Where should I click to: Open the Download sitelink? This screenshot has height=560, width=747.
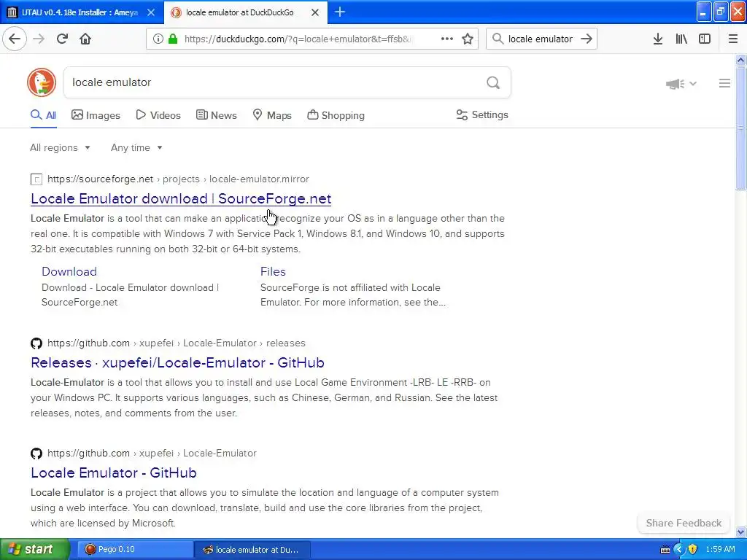click(x=69, y=271)
